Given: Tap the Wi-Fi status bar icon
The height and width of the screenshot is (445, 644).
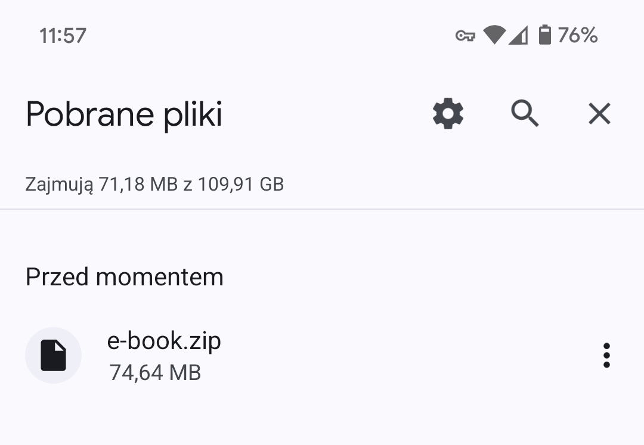Looking at the screenshot, I should click(x=494, y=35).
